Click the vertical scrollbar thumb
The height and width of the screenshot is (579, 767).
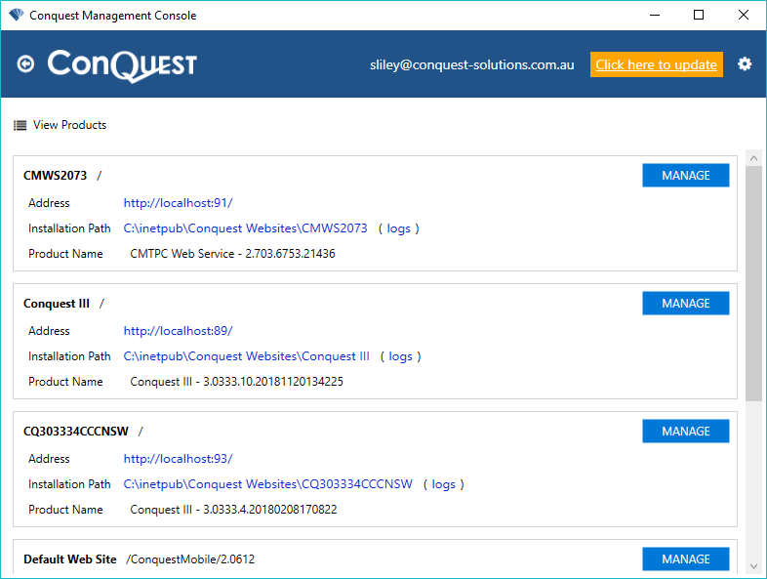pos(753,283)
